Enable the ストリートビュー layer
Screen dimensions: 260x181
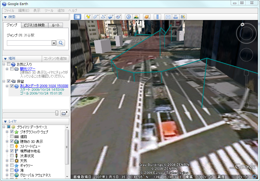click(x=11, y=146)
